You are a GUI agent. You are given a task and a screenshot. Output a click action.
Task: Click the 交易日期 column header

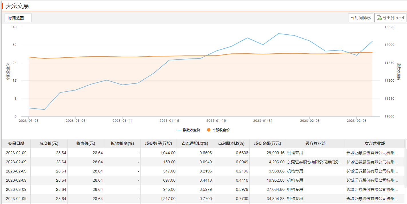pos(16,144)
